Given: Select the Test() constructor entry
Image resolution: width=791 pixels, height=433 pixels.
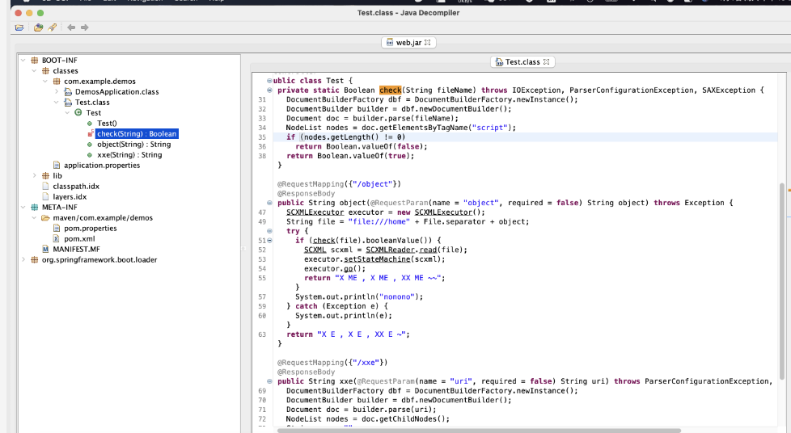Looking at the screenshot, I should (x=107, y=124).
